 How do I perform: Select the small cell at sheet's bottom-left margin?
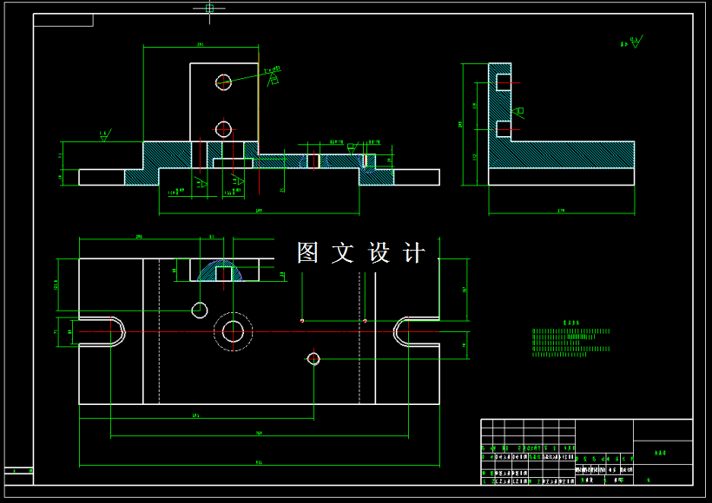tap(18, 471)
